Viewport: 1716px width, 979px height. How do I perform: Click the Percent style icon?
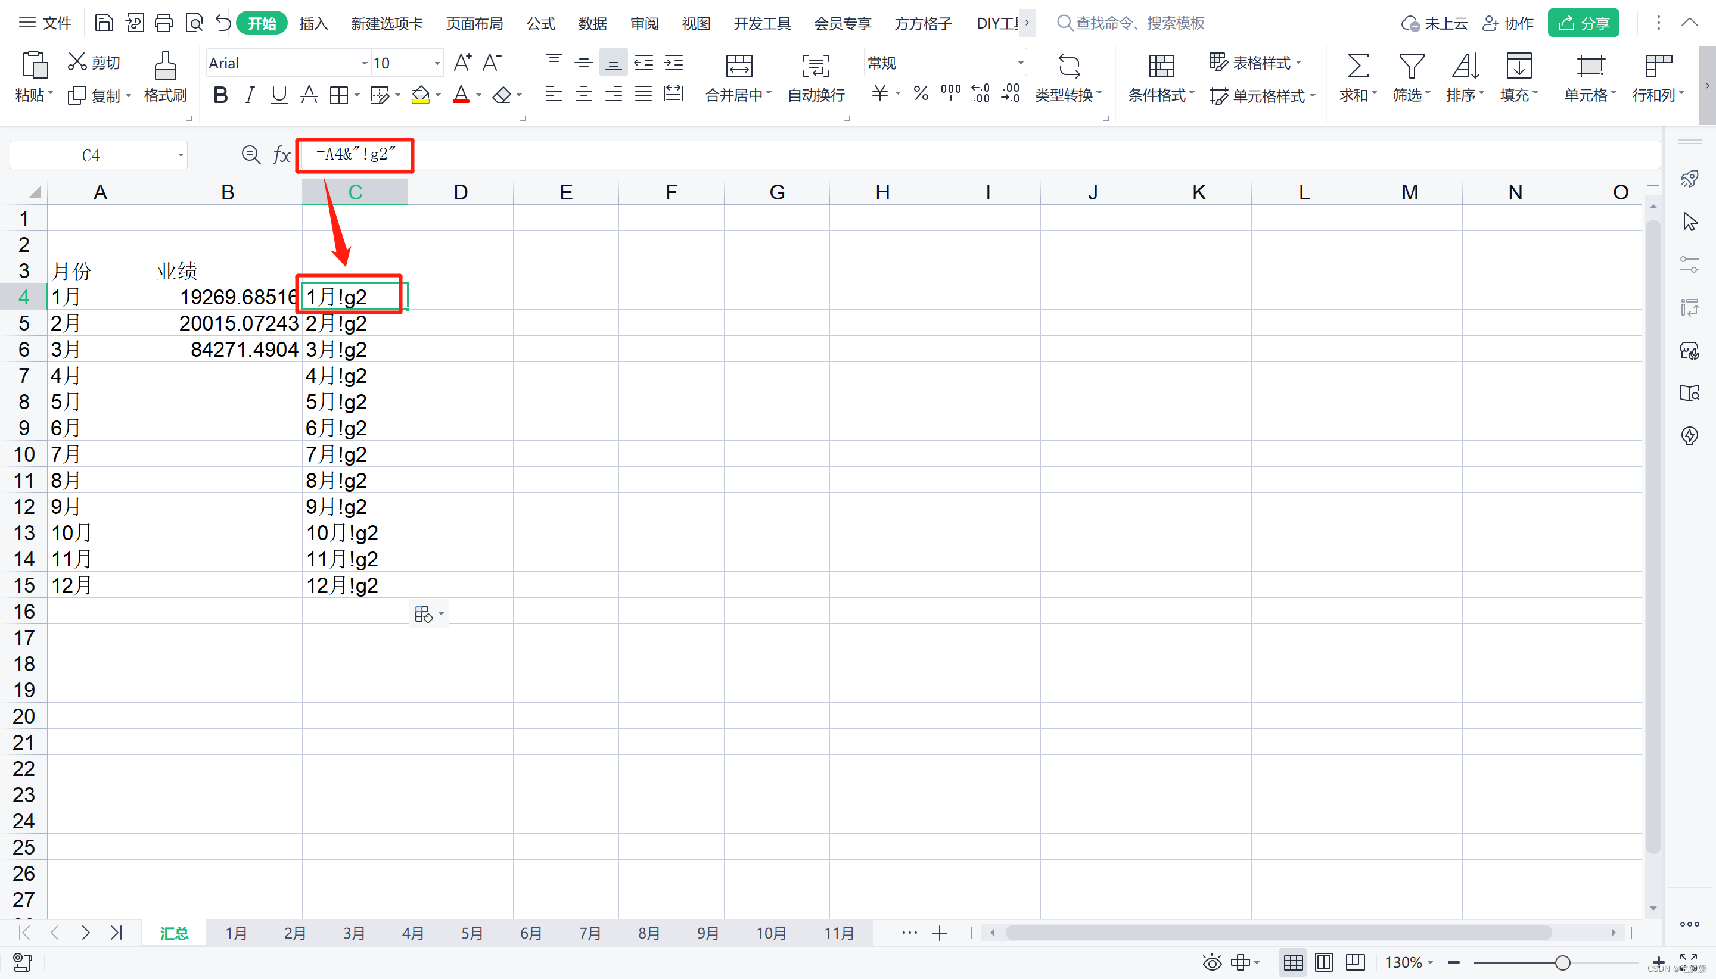(x=921, y=93)
